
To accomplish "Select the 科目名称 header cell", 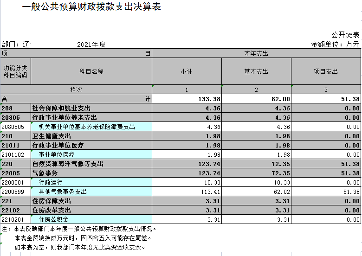I will (x=91, y=71).
